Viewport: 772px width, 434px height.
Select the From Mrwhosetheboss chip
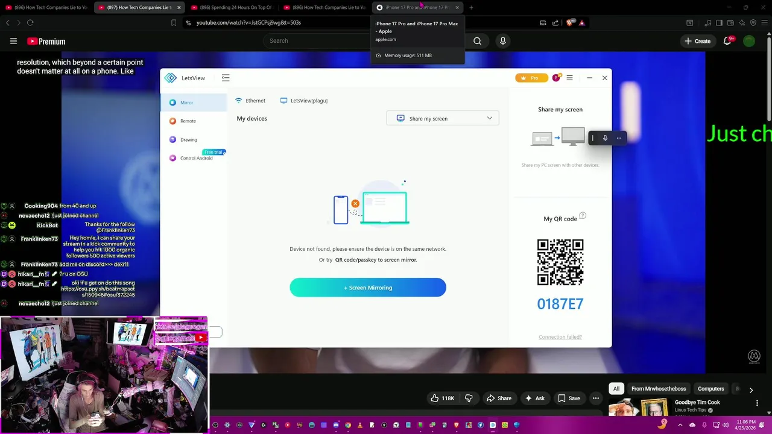(659, 389)
